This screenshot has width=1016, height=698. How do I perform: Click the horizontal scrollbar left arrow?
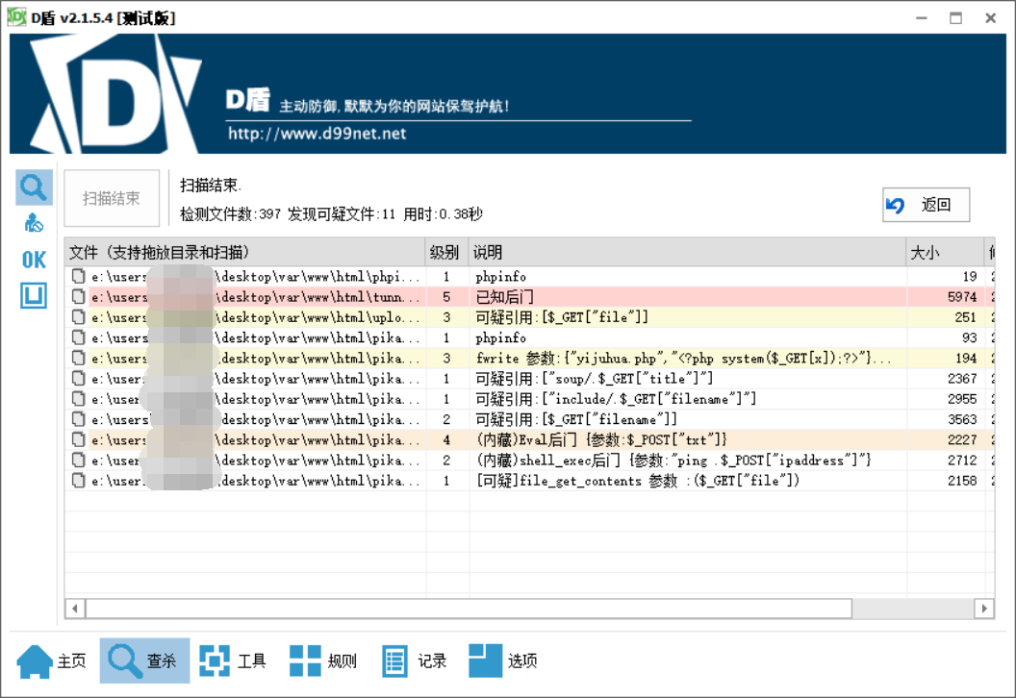click(75, 609)
